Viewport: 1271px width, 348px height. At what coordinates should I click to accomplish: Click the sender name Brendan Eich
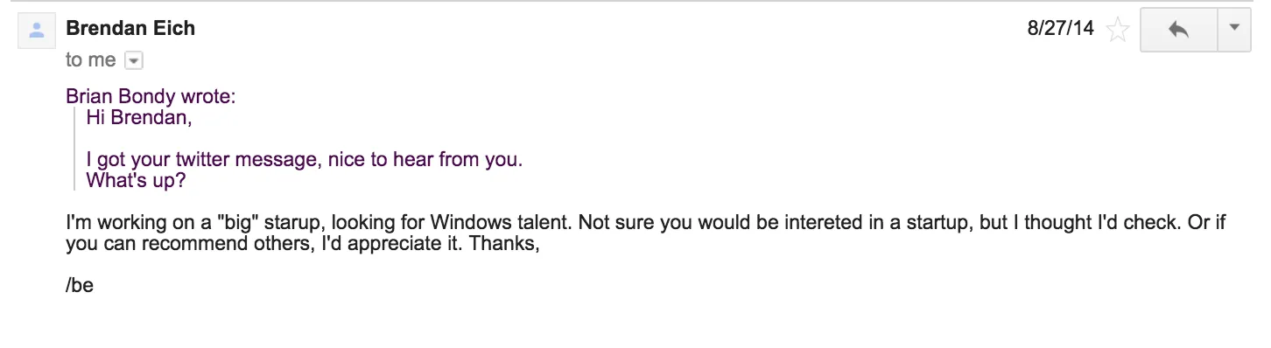point(130,29)
